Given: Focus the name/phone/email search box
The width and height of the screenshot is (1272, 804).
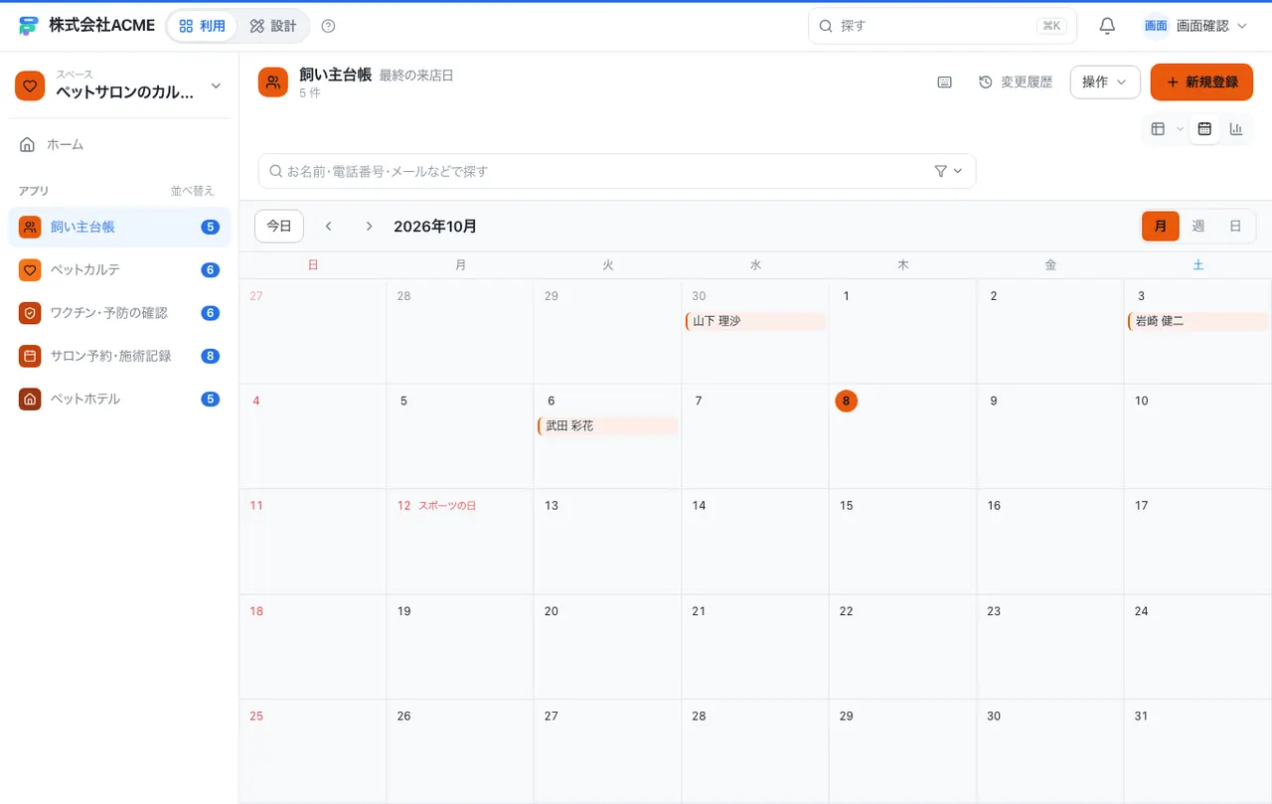Looking at the screenshot, I should point(616,171).
